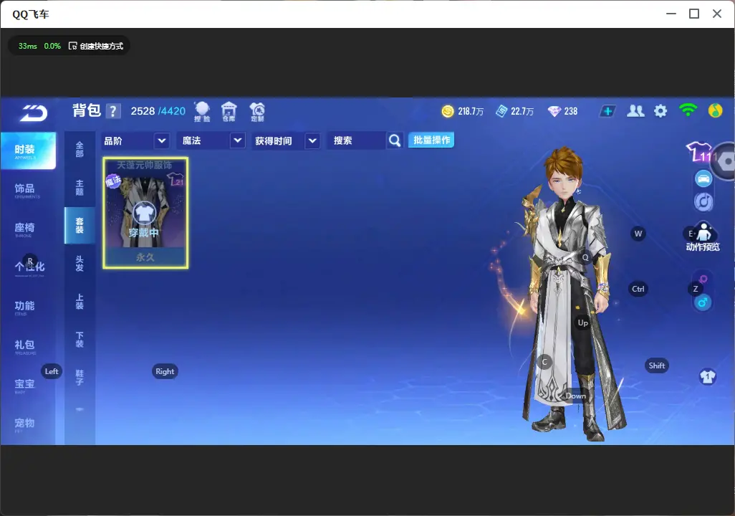735x516 pixels.
Task: Select the 个性化 category tab
Action: [x=29, y=267]
